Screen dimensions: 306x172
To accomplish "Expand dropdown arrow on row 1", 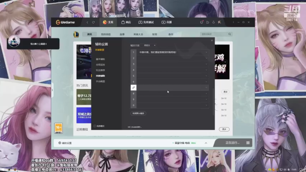I will point(206,52).
